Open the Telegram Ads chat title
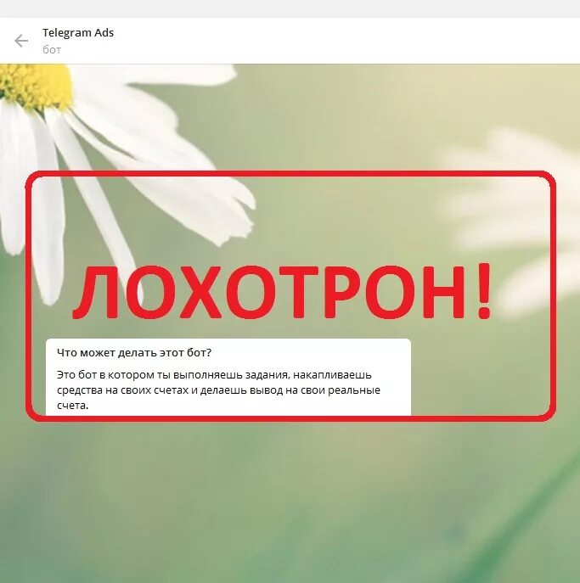Image resolution: width=580 pixels, height=583 pixels. 78,33
